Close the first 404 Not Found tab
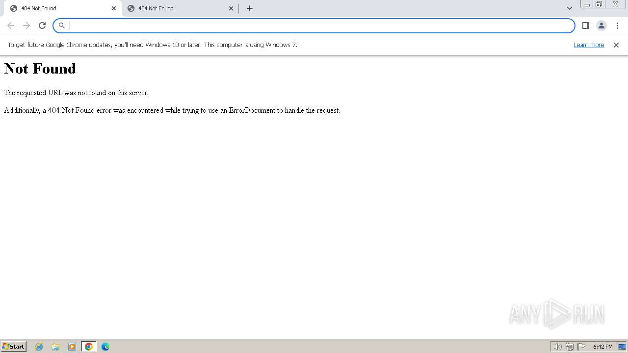The width and height of the screenshot is (628, 353). click(x=114, y=8)
